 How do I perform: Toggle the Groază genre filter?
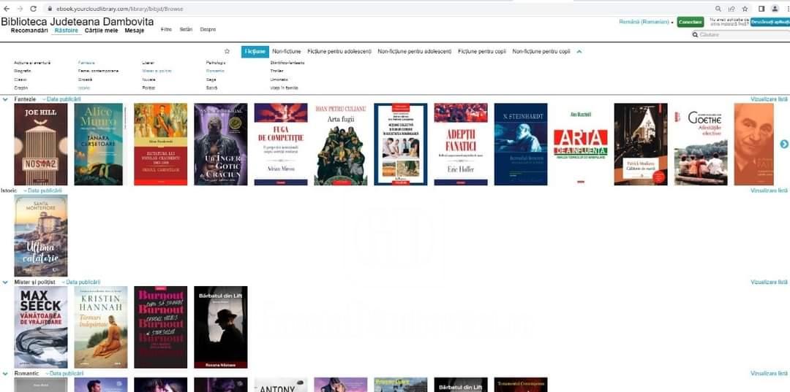click(x=85, y=80)
